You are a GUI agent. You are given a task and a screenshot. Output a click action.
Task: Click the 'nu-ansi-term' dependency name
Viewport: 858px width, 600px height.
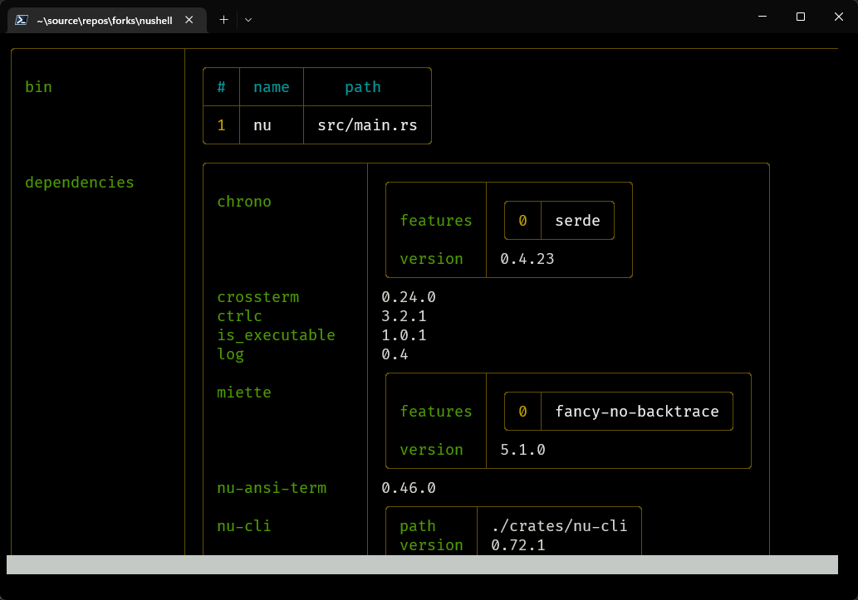(x=272, y=488)
